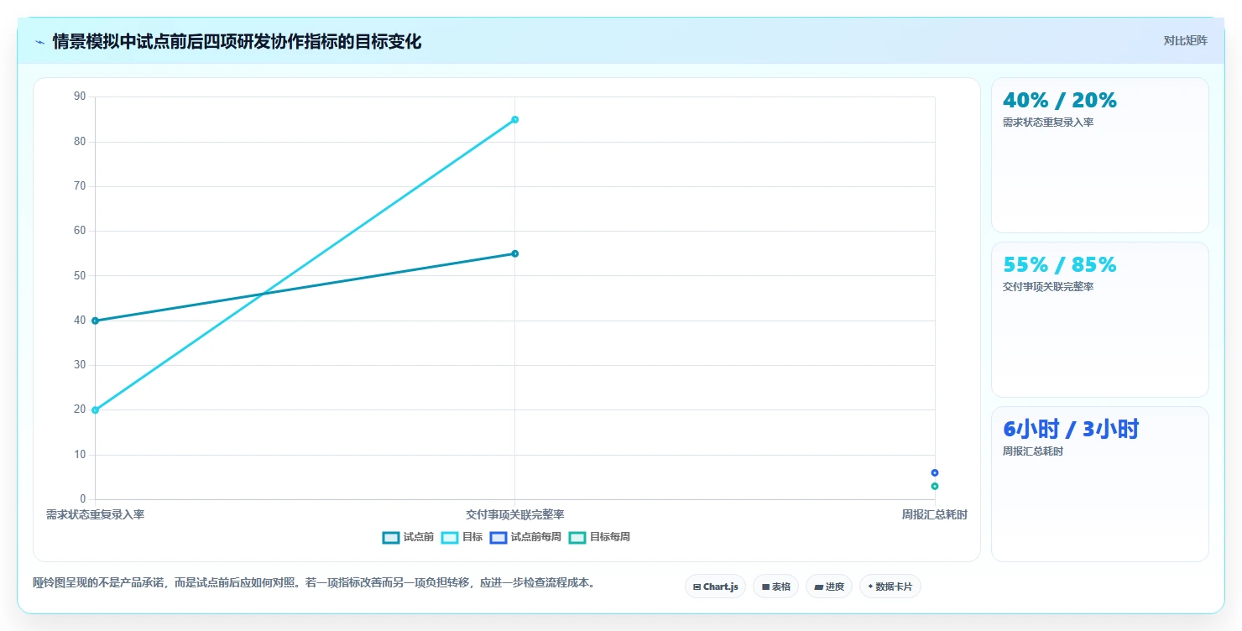1242x631 pixels.
Task: Click the y-axis tick label 0
Action: pyautogui.click(x=83, y=499)
